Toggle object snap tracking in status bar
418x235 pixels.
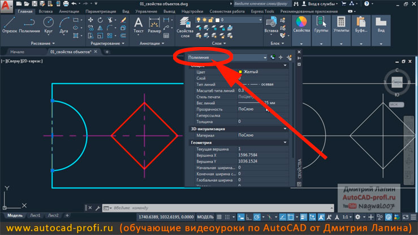coord(283,217)
